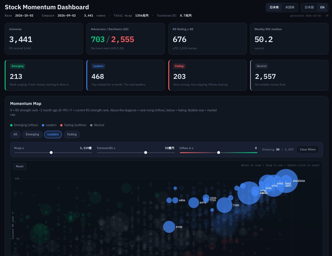This screenshot has width=332, height=256.
Task: Click Turnover(D) 8.7兆円 value
Action: pos(186,16)
